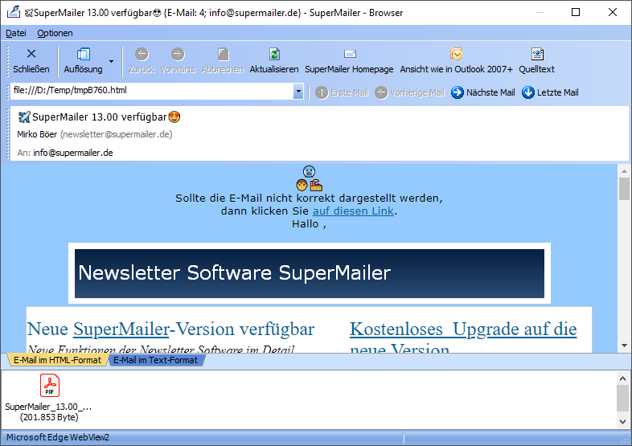
Task: Open the Datei menu
Action: click(16, 33)
